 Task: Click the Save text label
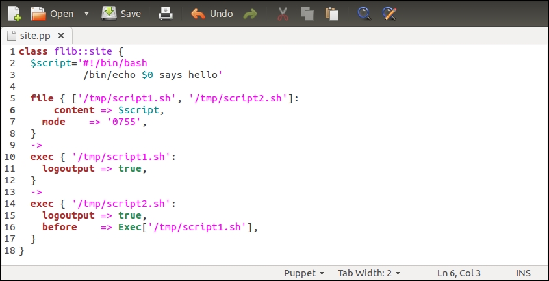pos(131,14)
